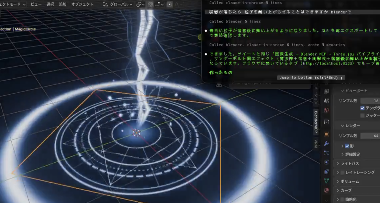This screenshot has width=380, height=203.
Task: Open the snapping options dropdown
Action: (x=159, y=4)
